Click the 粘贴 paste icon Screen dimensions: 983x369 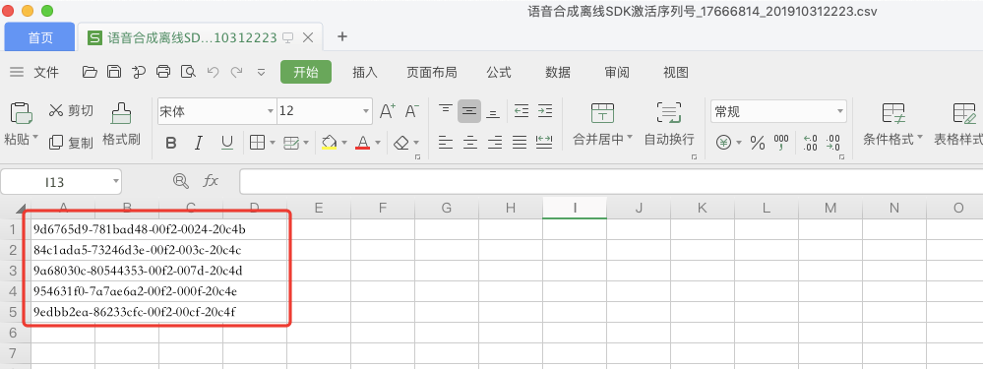[21, 113]
